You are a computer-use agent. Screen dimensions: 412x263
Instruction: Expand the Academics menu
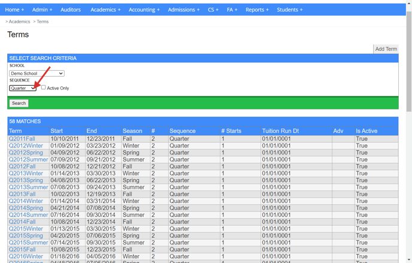(x=105, y=10)
